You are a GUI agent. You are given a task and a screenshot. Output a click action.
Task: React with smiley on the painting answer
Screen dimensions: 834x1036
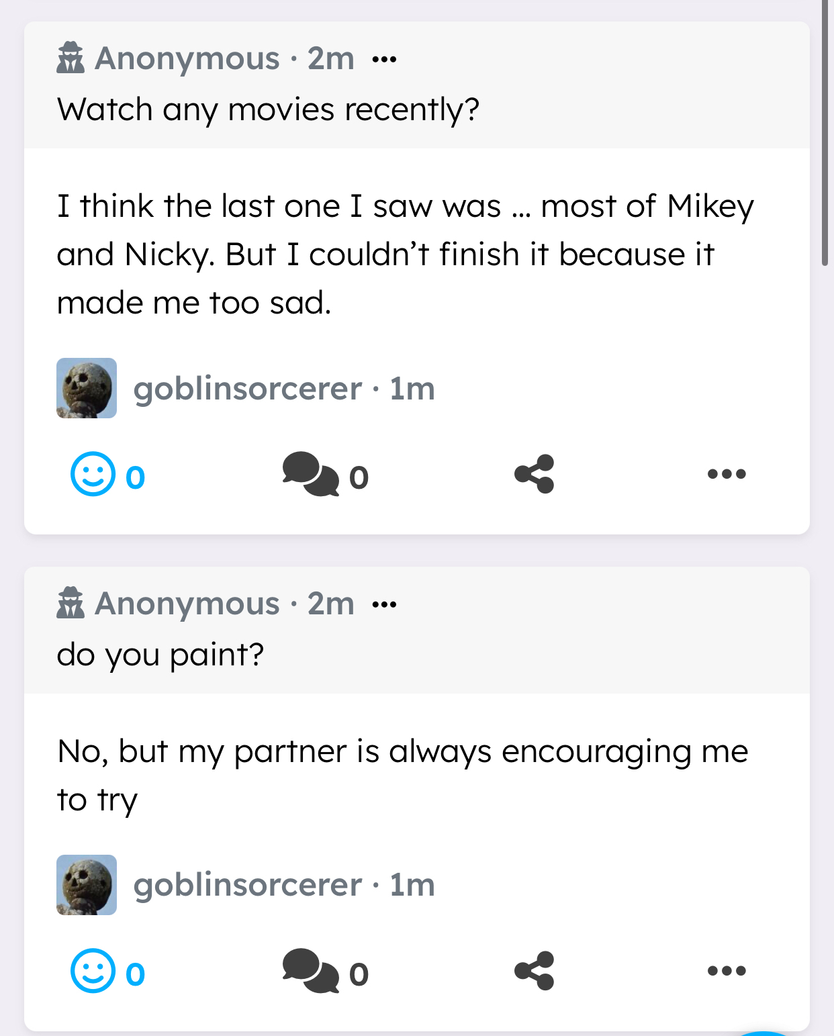[x=93, y=971]
